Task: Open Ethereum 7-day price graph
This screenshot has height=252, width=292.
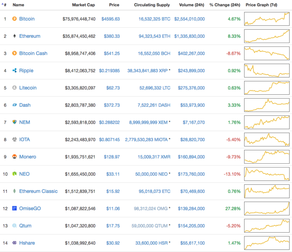Action: pyautogui.click(x=267, y=36)
